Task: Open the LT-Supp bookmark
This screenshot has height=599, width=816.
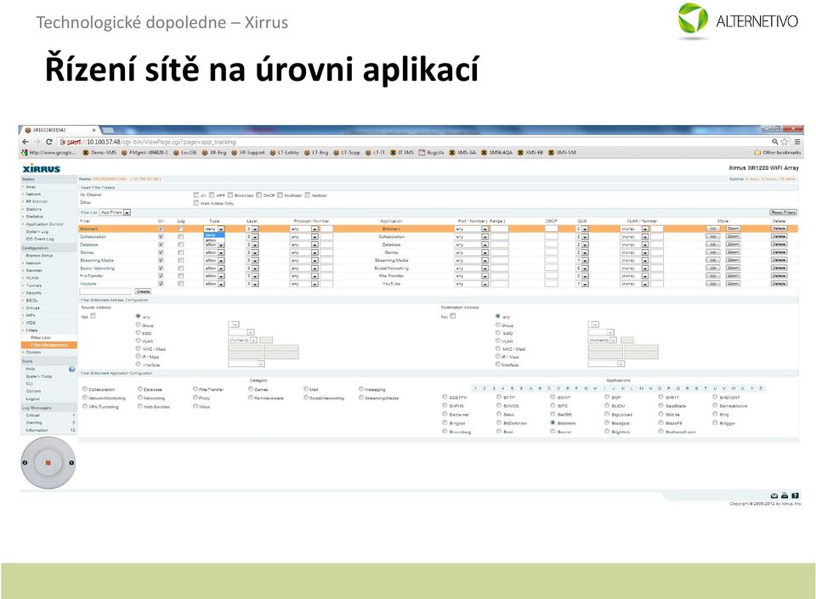Action: (347, 153)
